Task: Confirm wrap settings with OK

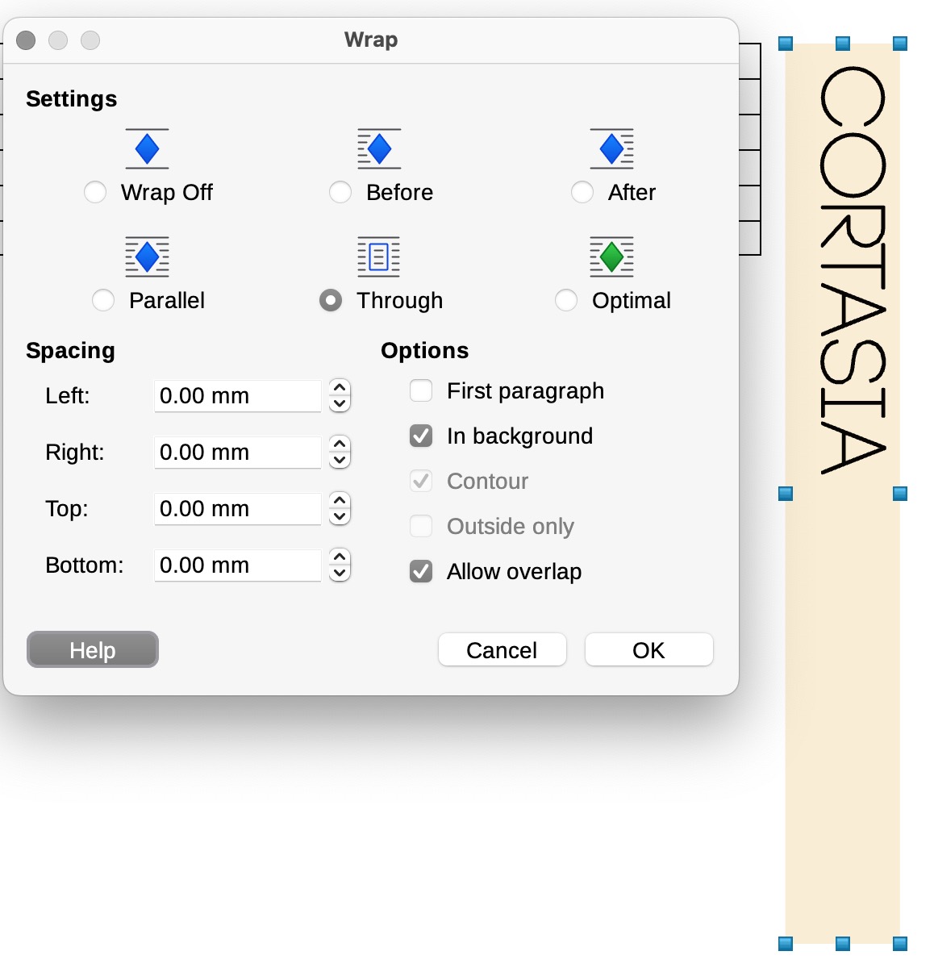Action: pyautogui.click(x=648, y=650)
